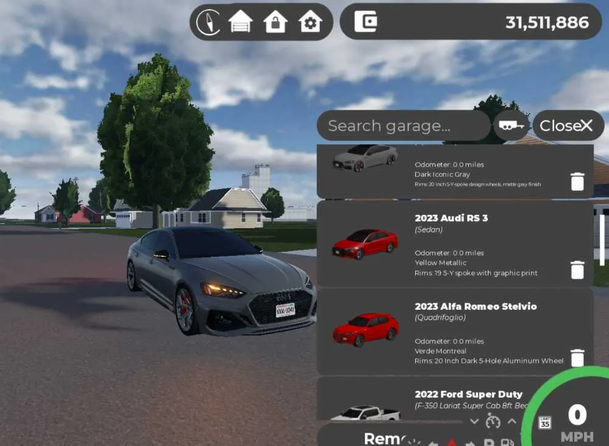Click the wallet money icon
Screen dimensions: 609x446
[x=365, y=21]
